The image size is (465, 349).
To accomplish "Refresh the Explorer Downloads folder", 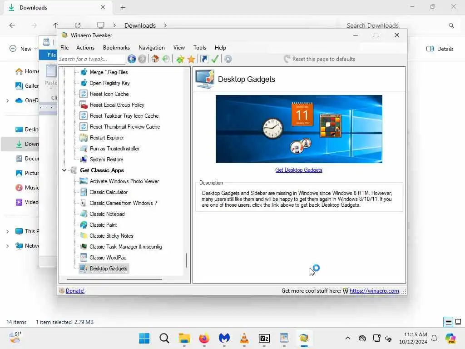I will (78, 25).
